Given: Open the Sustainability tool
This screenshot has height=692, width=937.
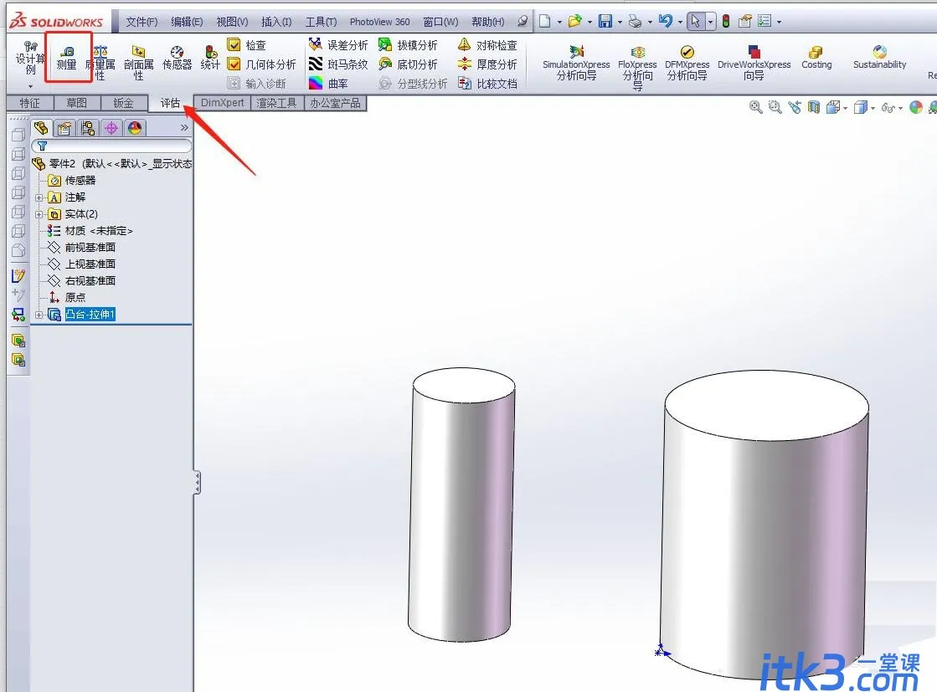Looking at the screenshot, I should click(879, 58).
